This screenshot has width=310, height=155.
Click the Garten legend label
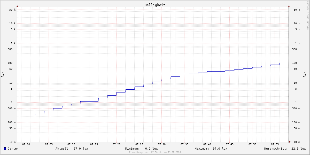[13, 149]
